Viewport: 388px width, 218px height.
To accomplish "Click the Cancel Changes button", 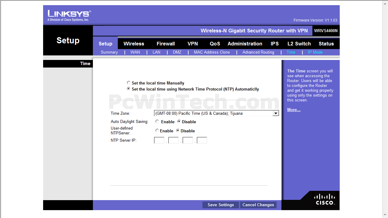I will (258, 205).
